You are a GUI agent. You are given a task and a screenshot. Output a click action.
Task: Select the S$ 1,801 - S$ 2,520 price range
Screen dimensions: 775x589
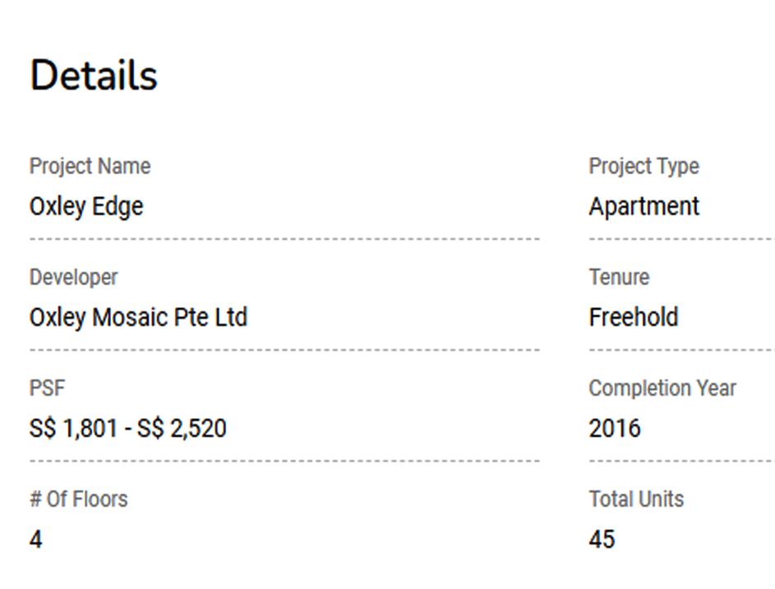[x=128, y=428]
